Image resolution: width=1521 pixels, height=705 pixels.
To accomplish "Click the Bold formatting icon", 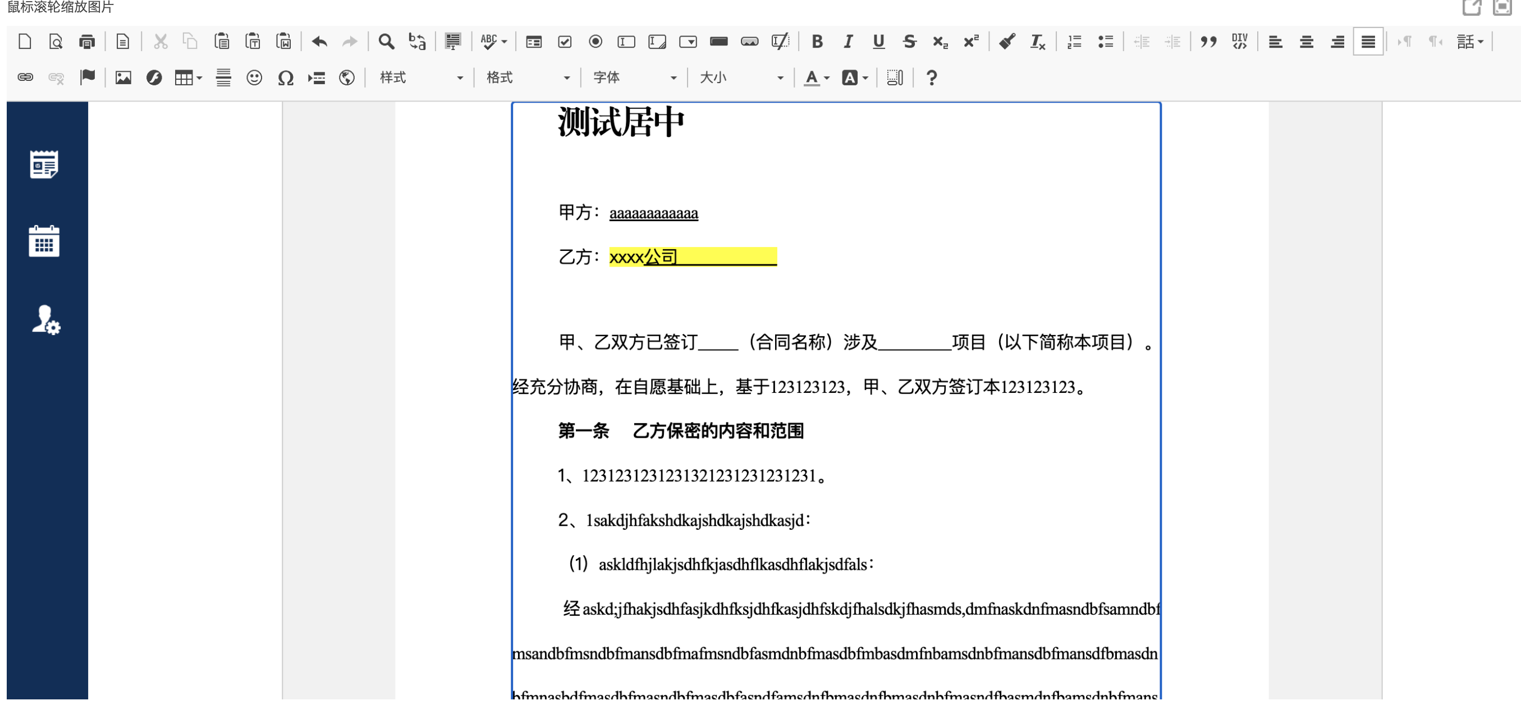I will 817,42.
